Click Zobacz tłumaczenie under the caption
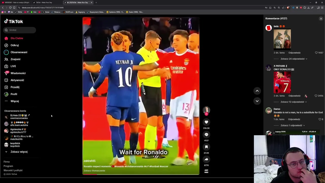This screenshot has width=325, height=183. pos(94,171)
